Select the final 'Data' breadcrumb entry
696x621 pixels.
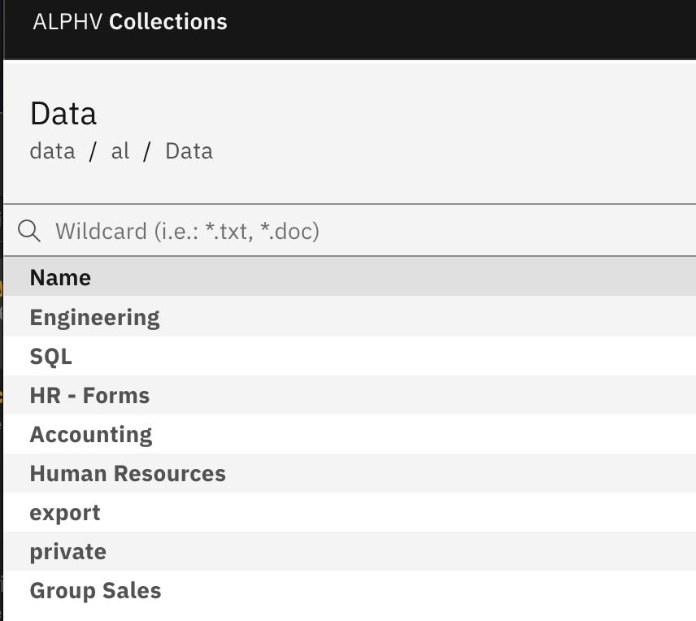tap(189, 151)
